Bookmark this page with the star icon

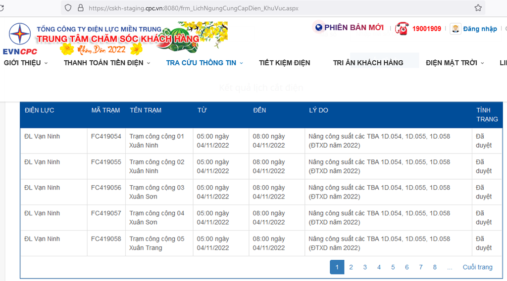click(x=478, y=8)
